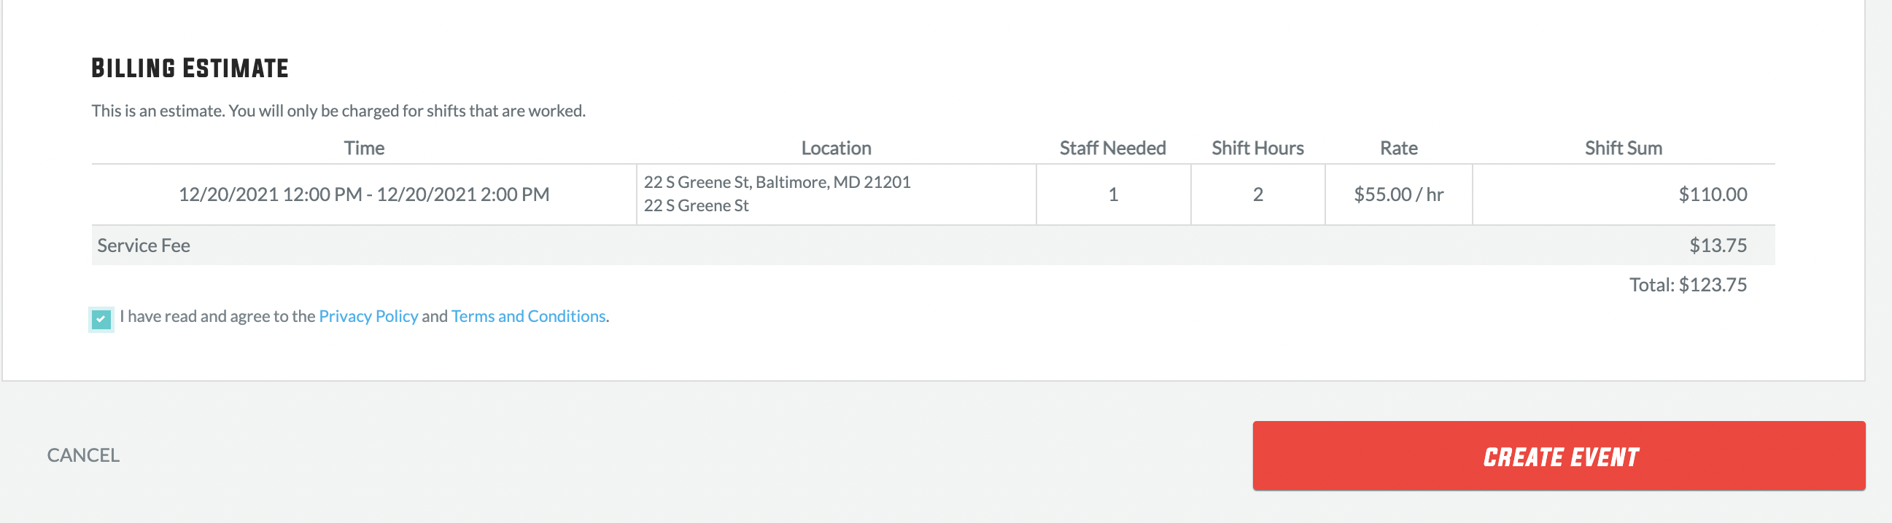Select the Shift Hours column header
The height and width of the screenshot is (523, 1892).
point(1257,148)
